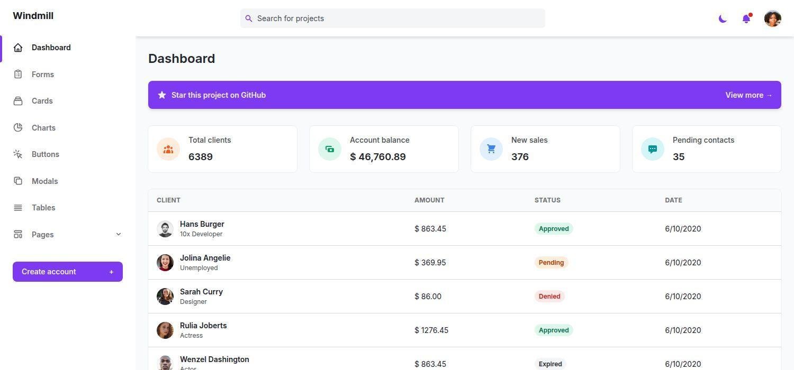Click the search magnifier icon
This screenshot has width=794, height=370.
click(249, 18)
